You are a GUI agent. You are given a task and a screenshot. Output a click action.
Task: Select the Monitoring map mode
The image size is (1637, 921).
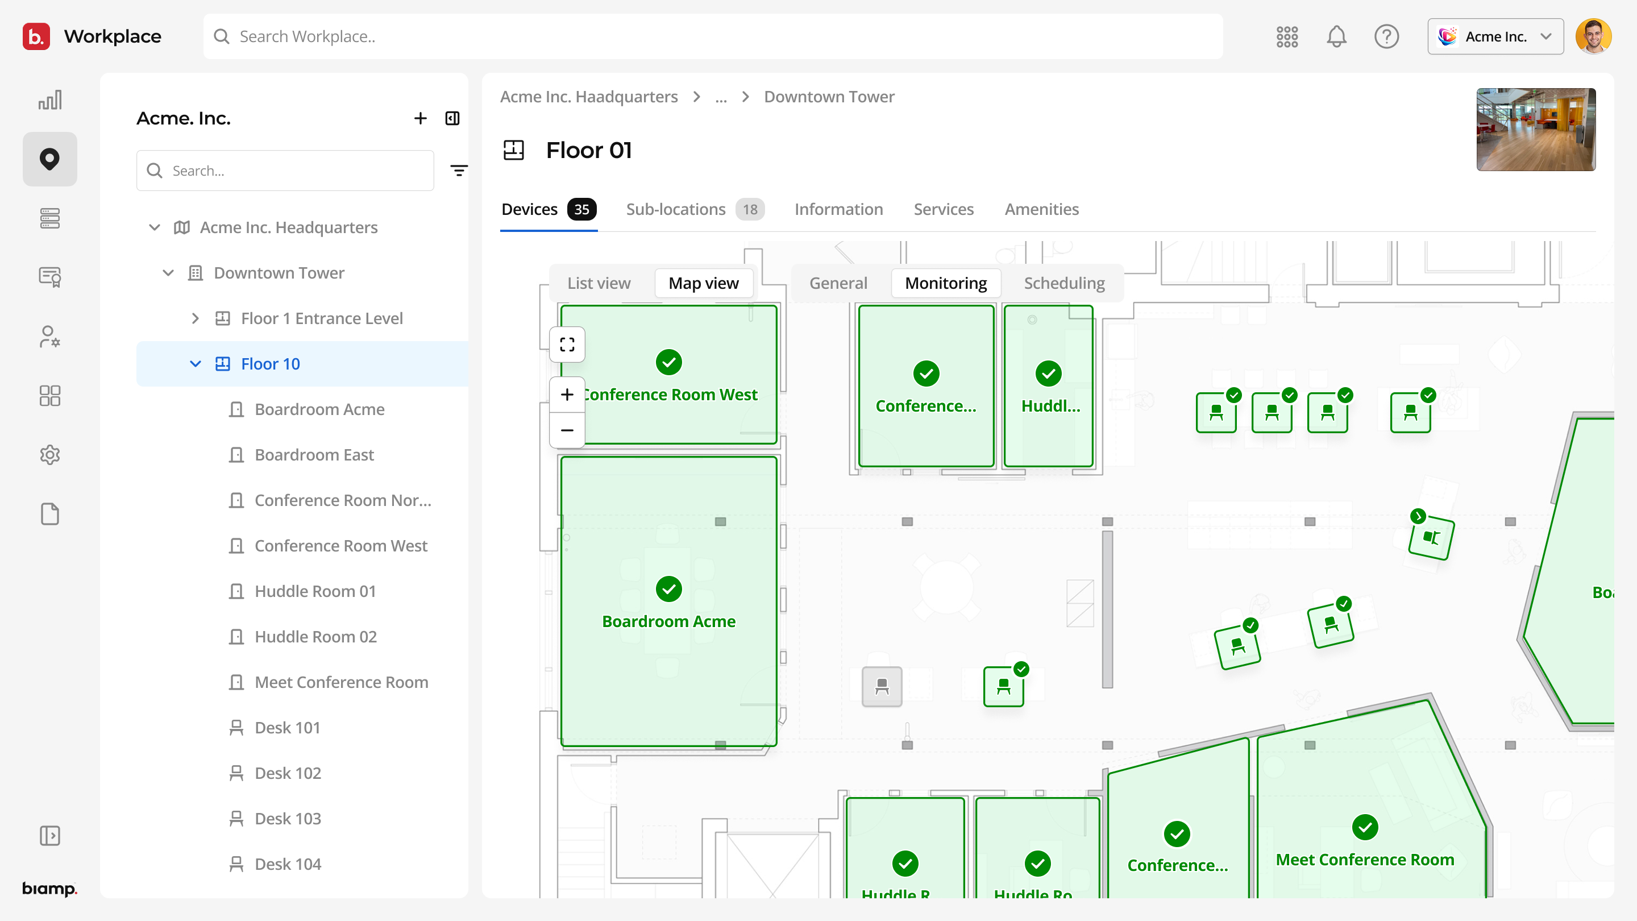(946, 283)
